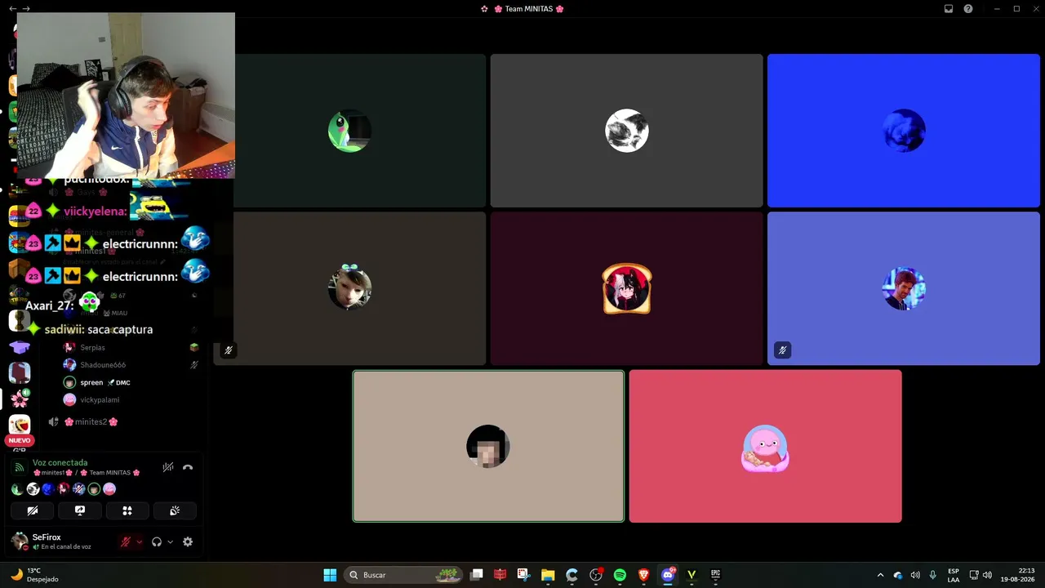Show hidden system tray icons
Image resolution: width=1045 pixels, height=588 pixels.
click(880, 575)
